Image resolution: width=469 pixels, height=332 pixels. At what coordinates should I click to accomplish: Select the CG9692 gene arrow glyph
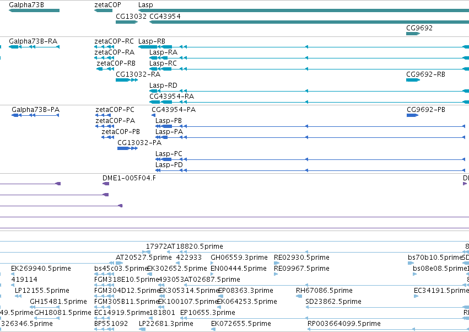(x=413, y=34)
